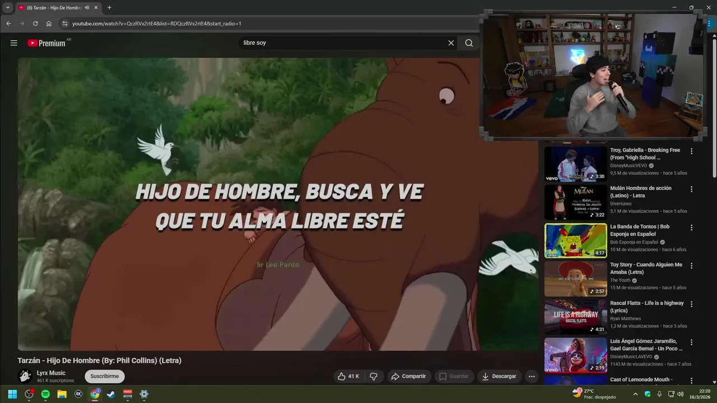Open options menu for Toy Story video
717x403 pixels.
click(x=691, y=266)
